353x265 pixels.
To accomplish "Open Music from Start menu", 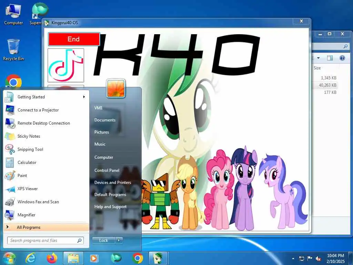I will tap(100, 144).
